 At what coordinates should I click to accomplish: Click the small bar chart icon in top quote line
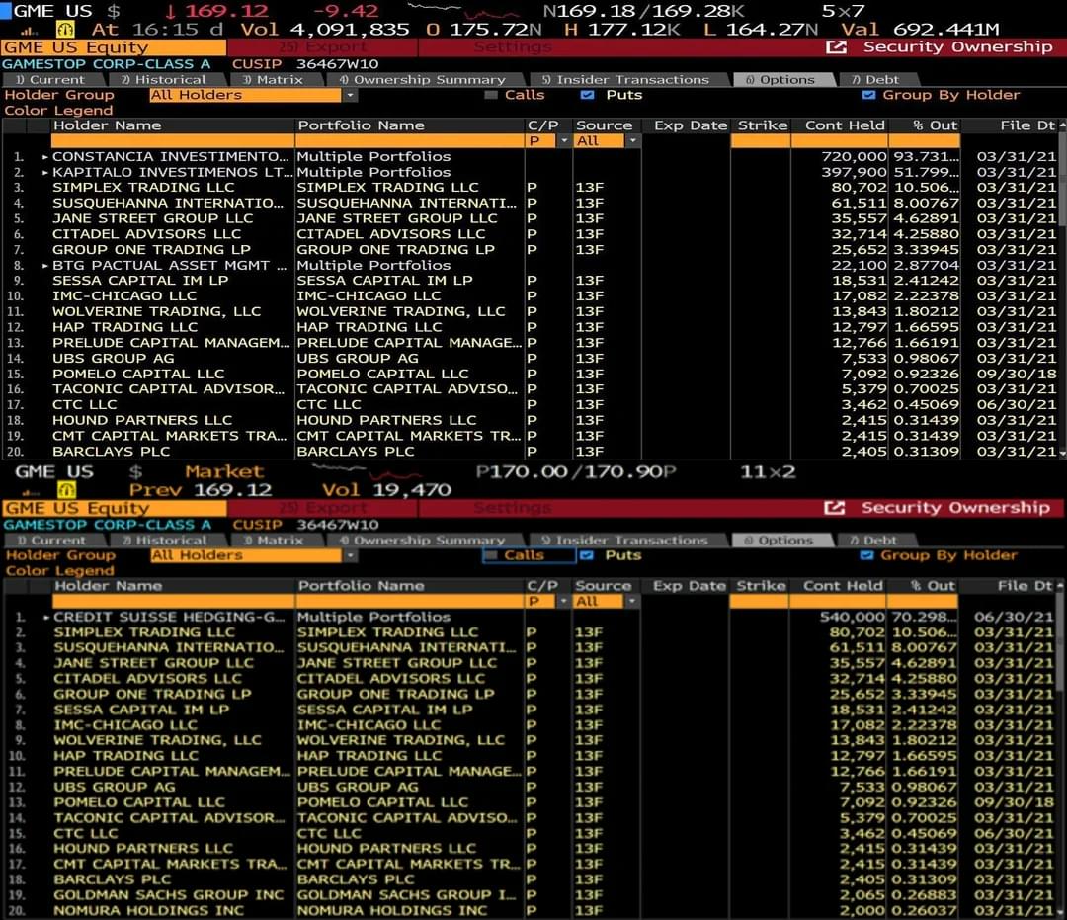30,31
